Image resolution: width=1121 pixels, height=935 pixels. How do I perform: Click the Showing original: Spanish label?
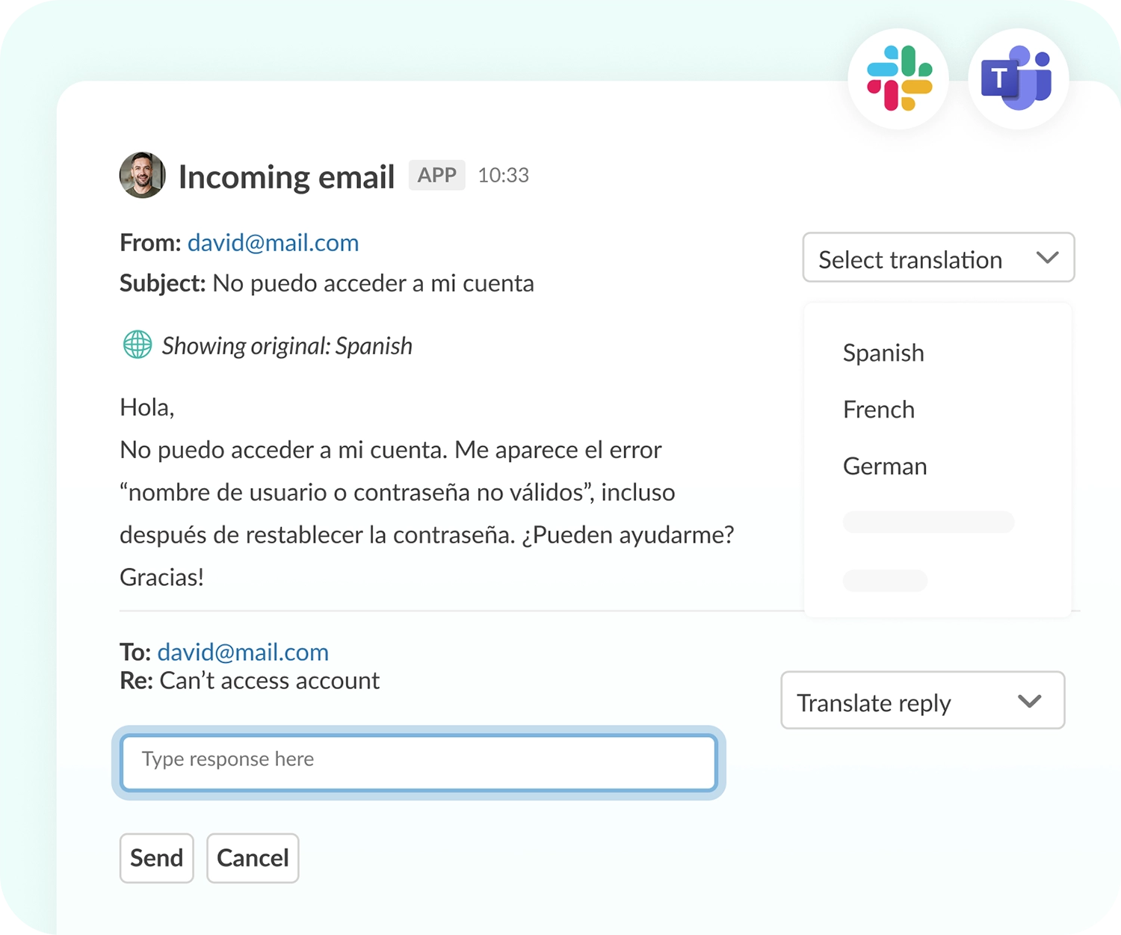pos(287,346)
